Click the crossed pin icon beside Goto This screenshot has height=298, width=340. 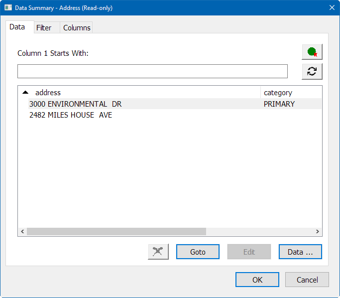158,252
